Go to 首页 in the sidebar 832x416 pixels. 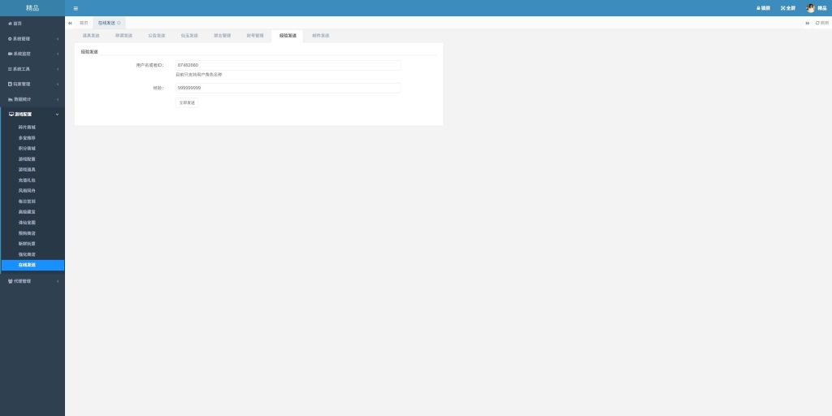[16, 24]
